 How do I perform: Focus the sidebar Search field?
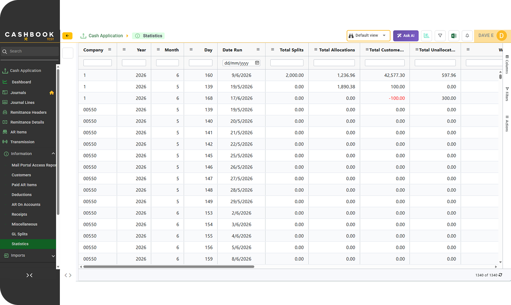tap(31, 51)
